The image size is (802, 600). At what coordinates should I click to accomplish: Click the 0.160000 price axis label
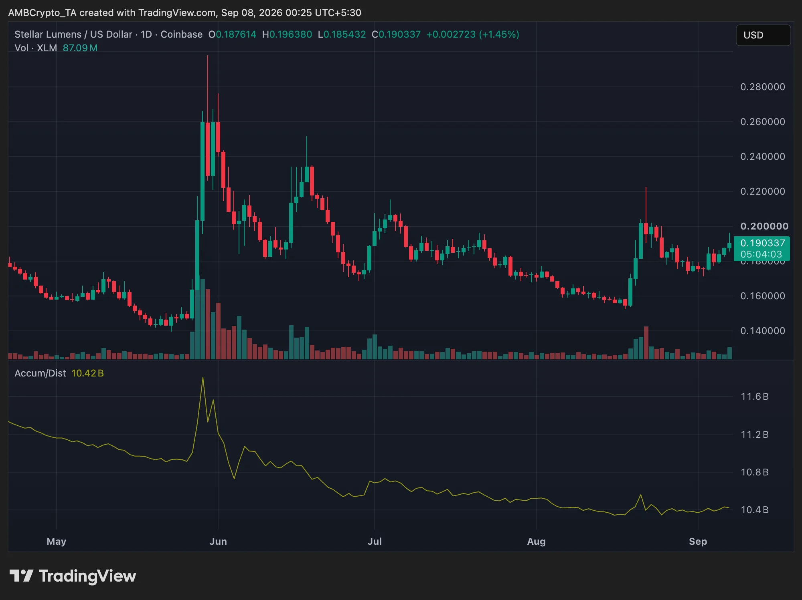pyautogui.click(x=763, y=296)
